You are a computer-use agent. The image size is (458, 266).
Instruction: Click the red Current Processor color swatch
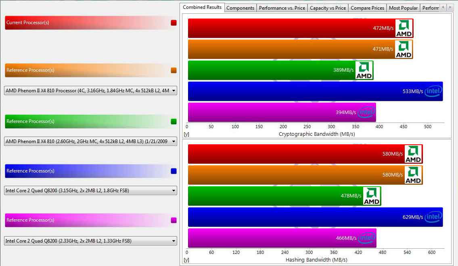click(x=174, y=23)
